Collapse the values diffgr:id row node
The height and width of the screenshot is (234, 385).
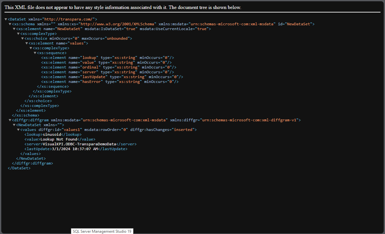coord(18,130)
